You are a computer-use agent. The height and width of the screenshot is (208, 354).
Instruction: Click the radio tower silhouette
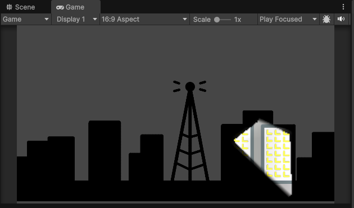[x=190, y=131]
